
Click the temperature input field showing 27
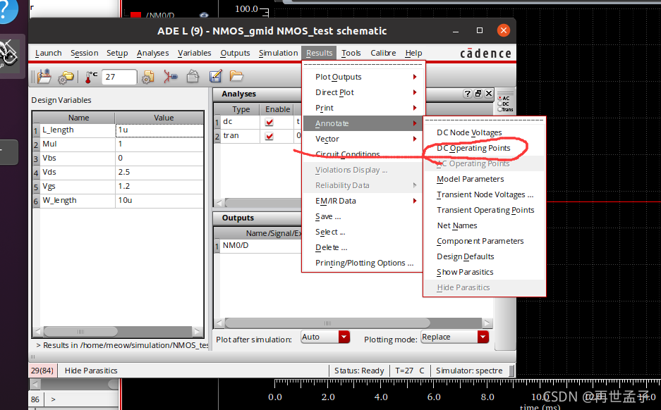(x=119, y=77)
